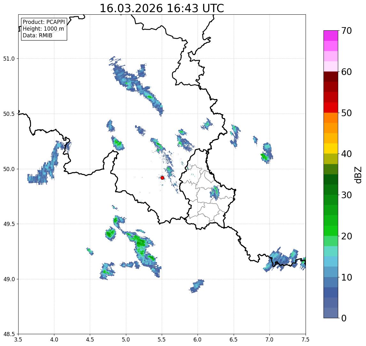Click the magenta top colorbar swatch
This screenshot has height=346, width=366.
tap(331, 36)
